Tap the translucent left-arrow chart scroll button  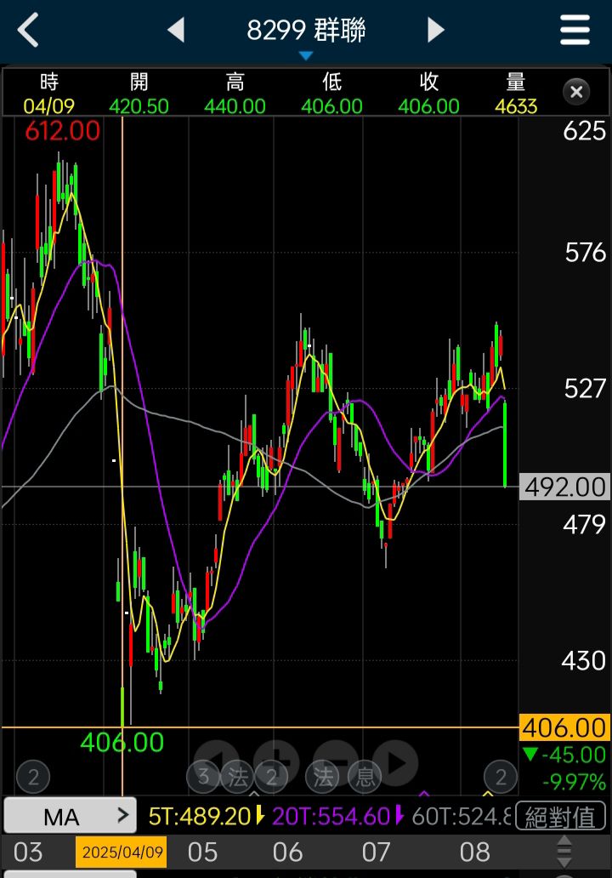217,762
